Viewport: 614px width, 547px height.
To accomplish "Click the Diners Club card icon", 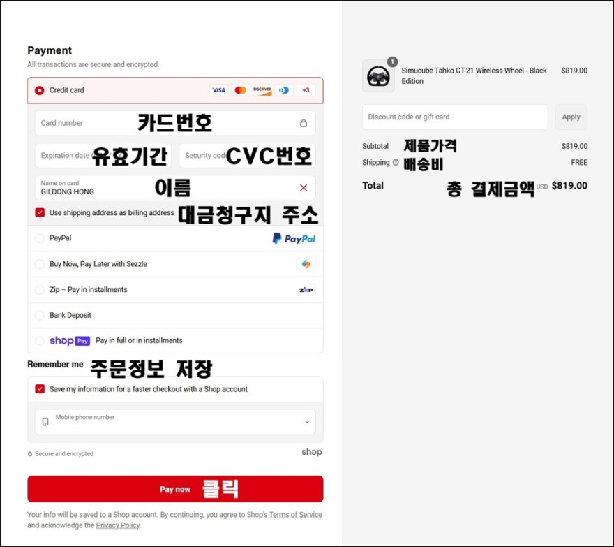I will pyautogui.click(x=284, y=90).
